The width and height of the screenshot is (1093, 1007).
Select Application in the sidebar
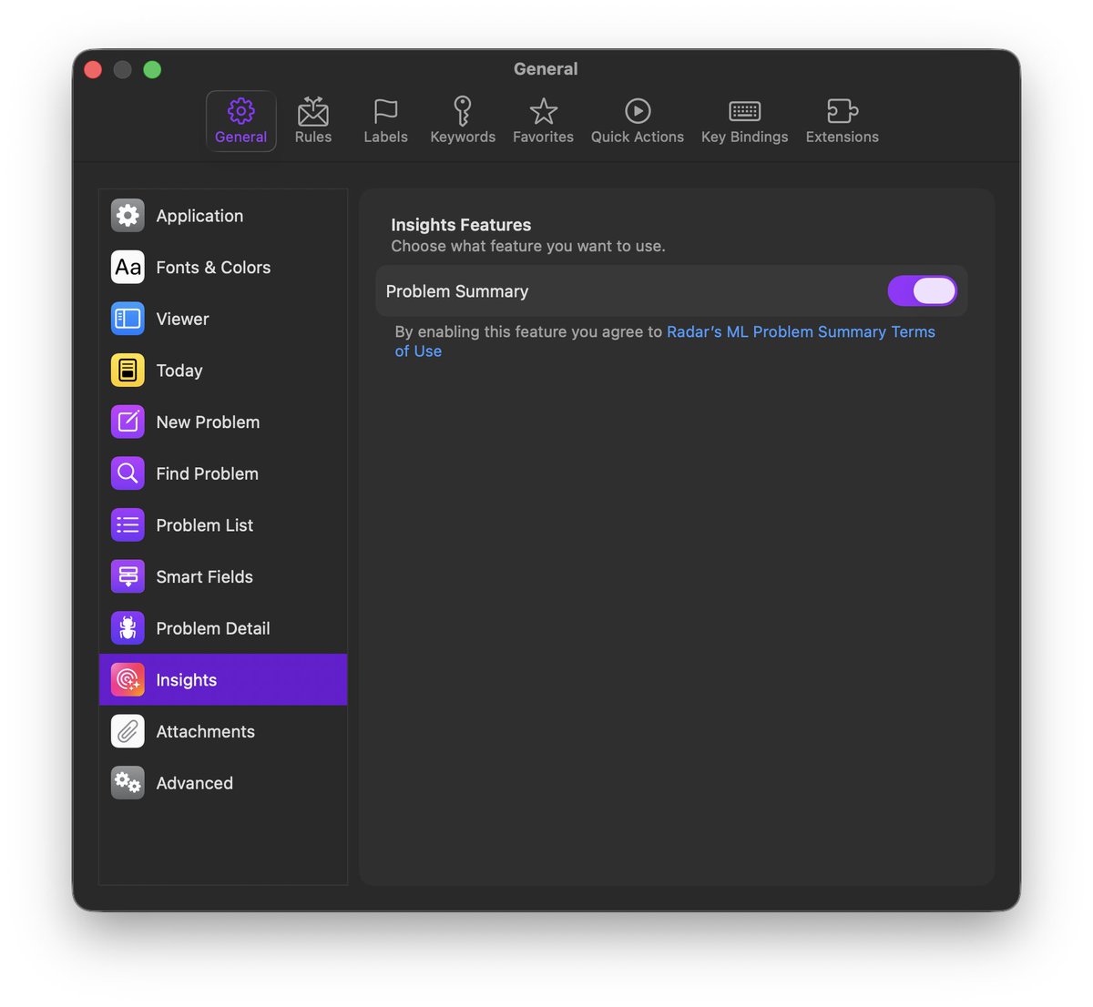223,216
